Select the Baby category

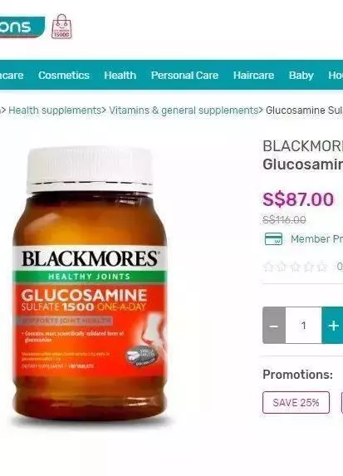pyautogui.click(x=301, y=76)
